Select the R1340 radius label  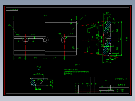(x=94, y=25)
